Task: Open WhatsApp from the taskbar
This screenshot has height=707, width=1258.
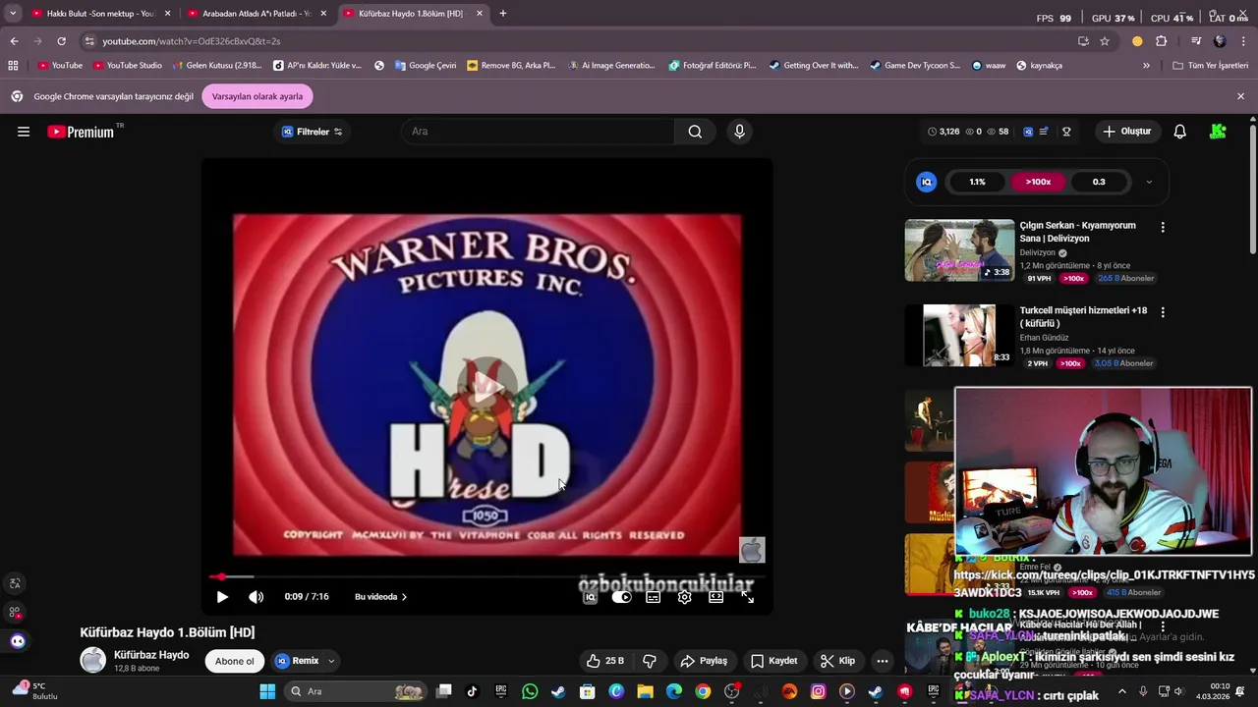Action: [x=530, y=691]
